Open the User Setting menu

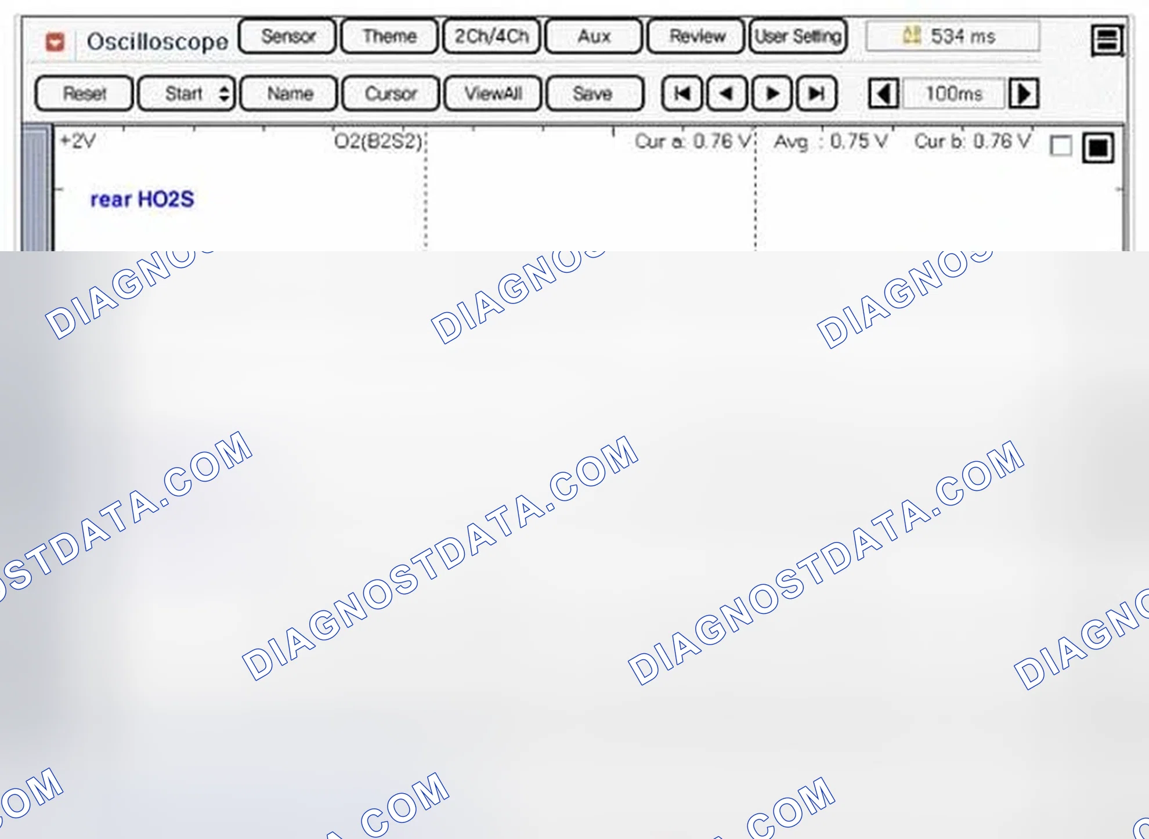click(x=798, y=37)
